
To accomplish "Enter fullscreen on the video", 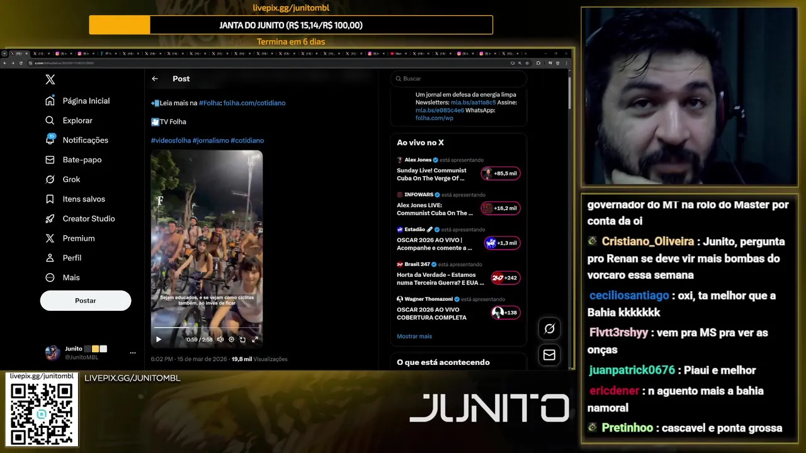I will 255,339.
